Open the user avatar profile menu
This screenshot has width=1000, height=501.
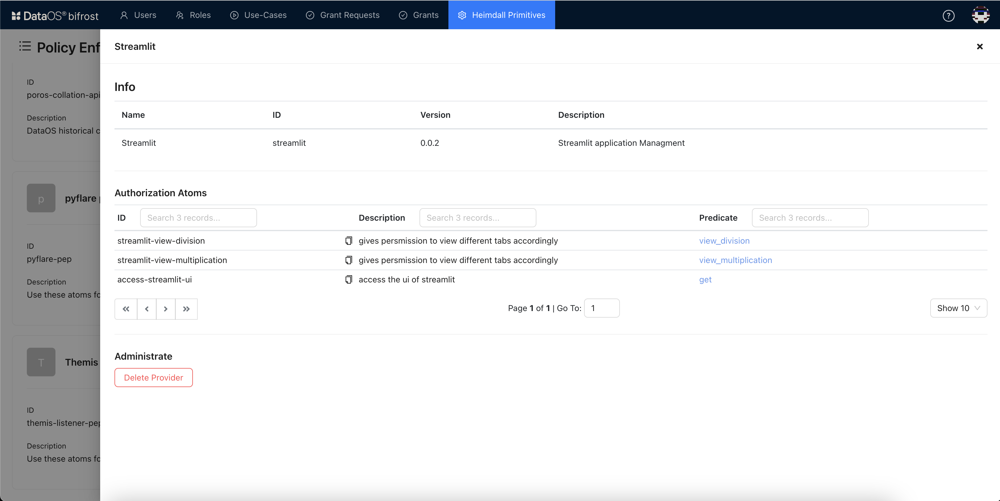[x=981, y=15]
